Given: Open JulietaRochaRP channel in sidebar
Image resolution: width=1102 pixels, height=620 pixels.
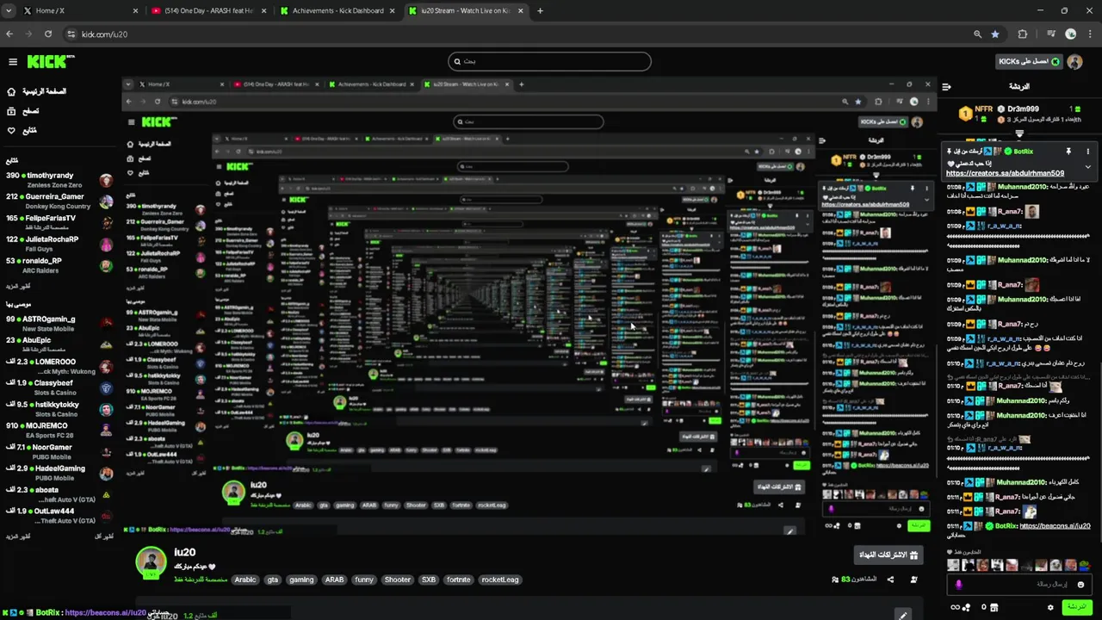Looking at the screenshot, I should (59, 244).
